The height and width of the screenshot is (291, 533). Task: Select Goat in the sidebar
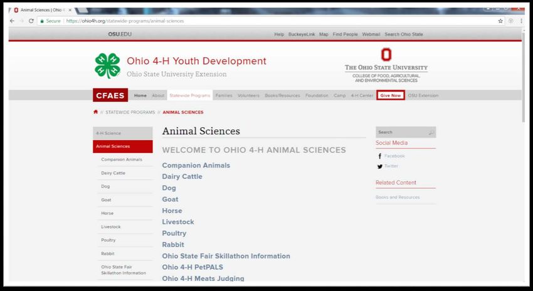pyautogui.click(x=106, y=200)
